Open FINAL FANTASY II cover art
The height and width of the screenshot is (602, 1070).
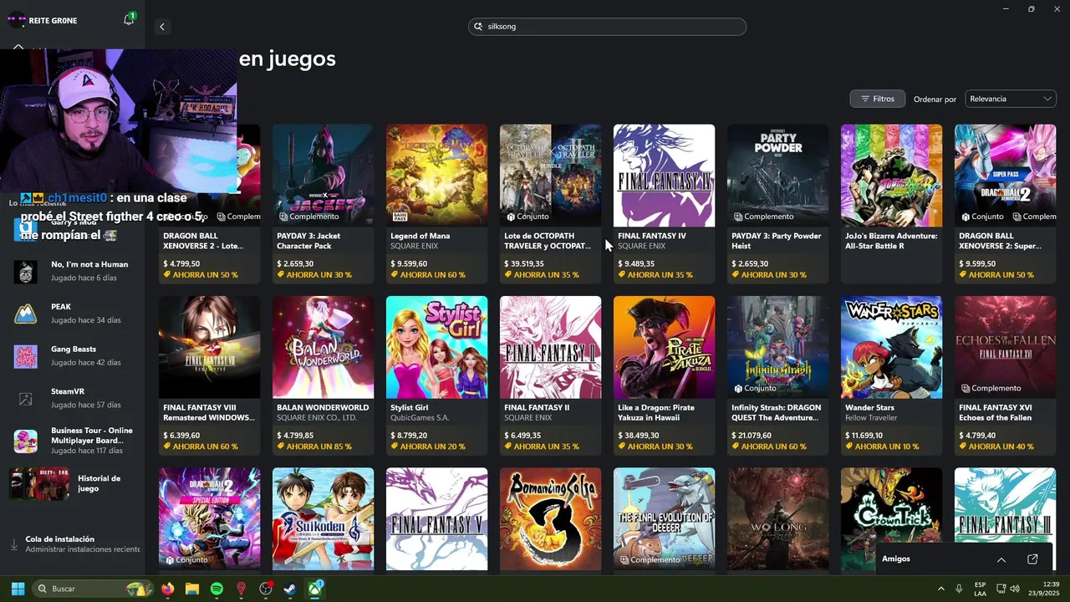click(x=550, y=347)
